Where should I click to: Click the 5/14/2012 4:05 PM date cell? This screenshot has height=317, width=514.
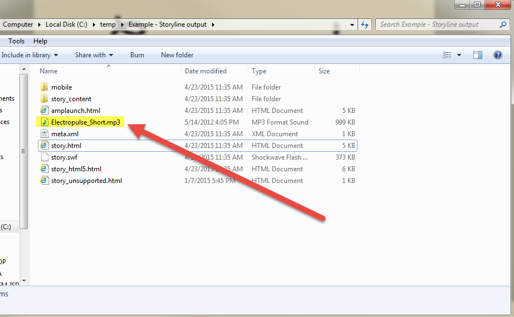[x=212, y=122]
